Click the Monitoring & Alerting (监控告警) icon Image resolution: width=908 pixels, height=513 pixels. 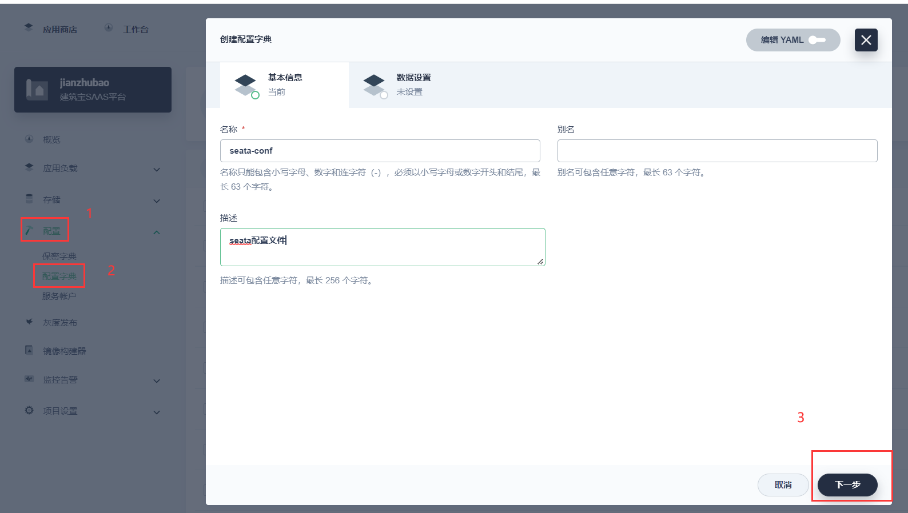(x=29, y=379)
